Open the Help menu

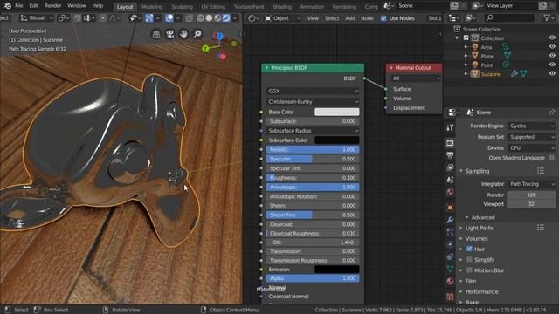97,6
